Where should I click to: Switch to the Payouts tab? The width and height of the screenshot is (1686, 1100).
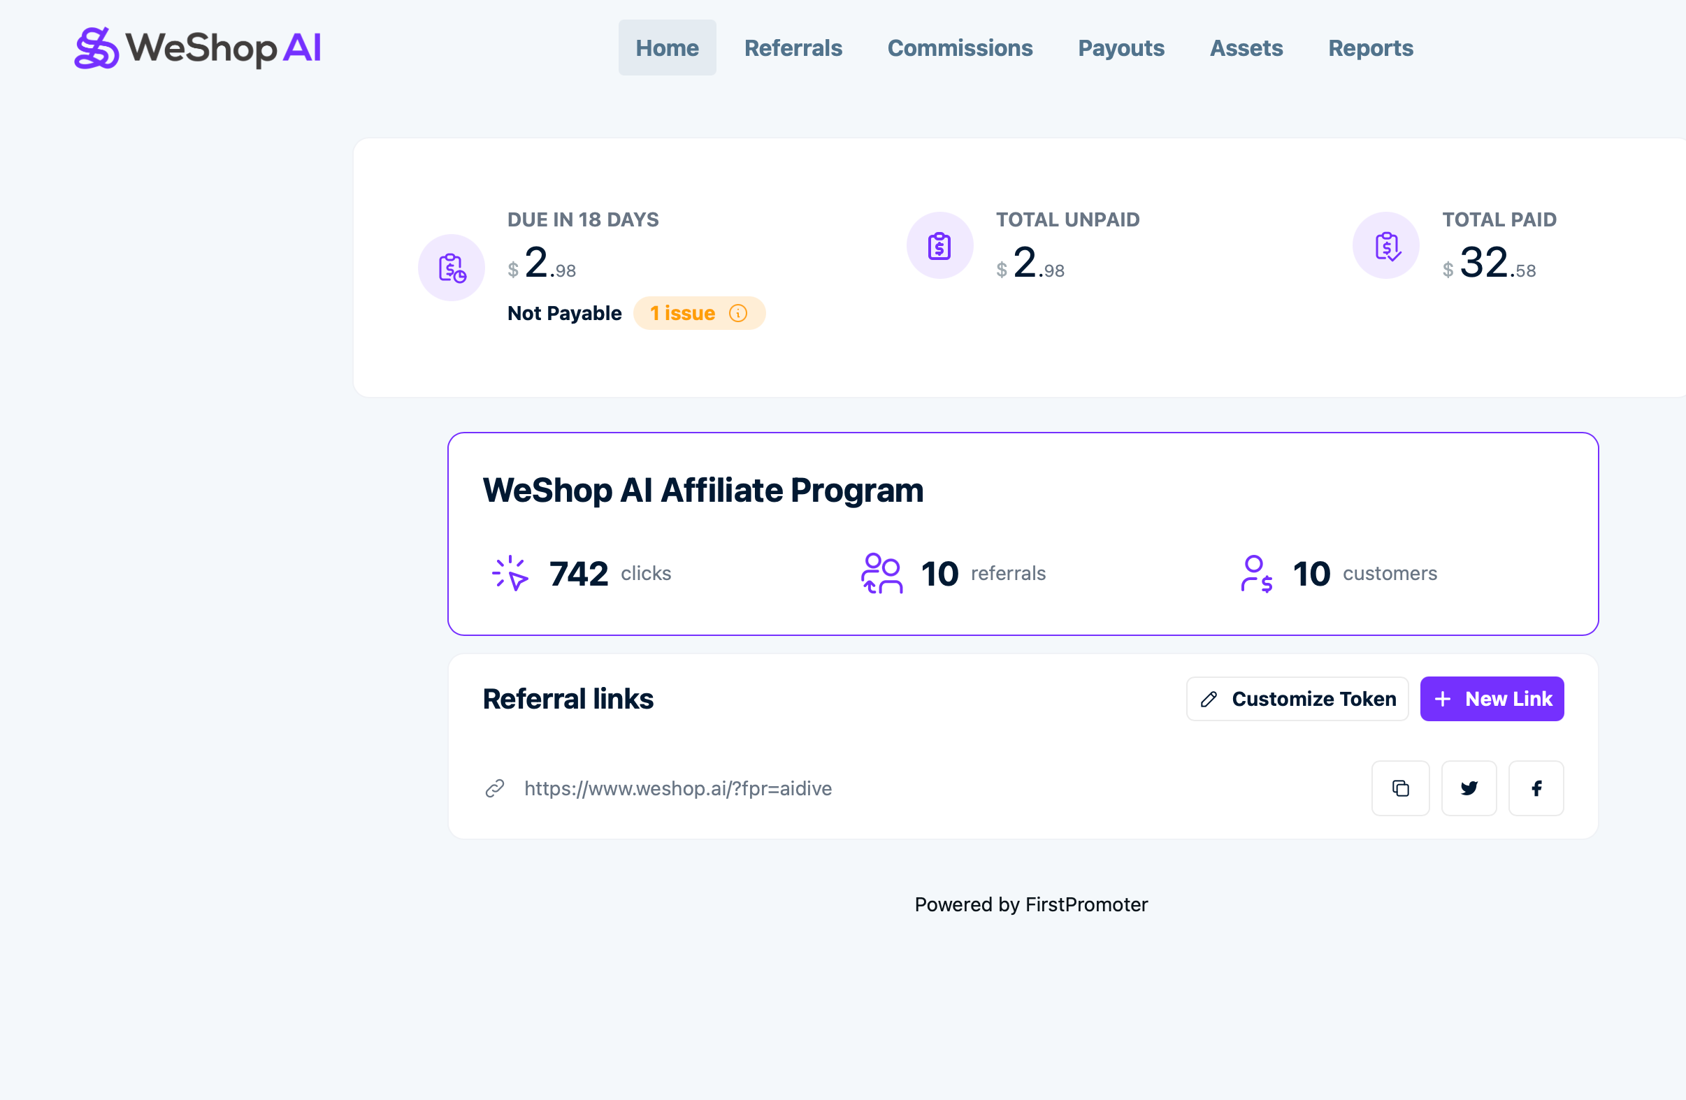point(1121,48)
